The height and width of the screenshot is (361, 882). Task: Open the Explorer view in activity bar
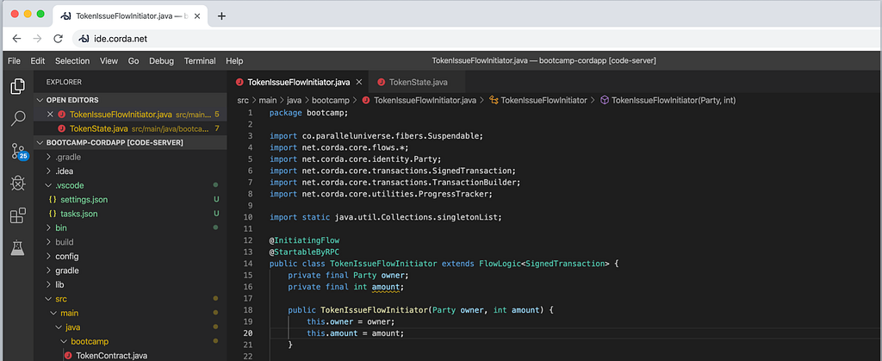coord(17,86)
